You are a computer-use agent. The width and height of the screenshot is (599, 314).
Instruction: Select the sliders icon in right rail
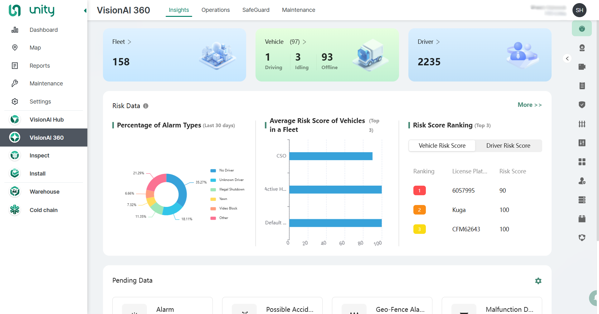[x=582, y=143]
